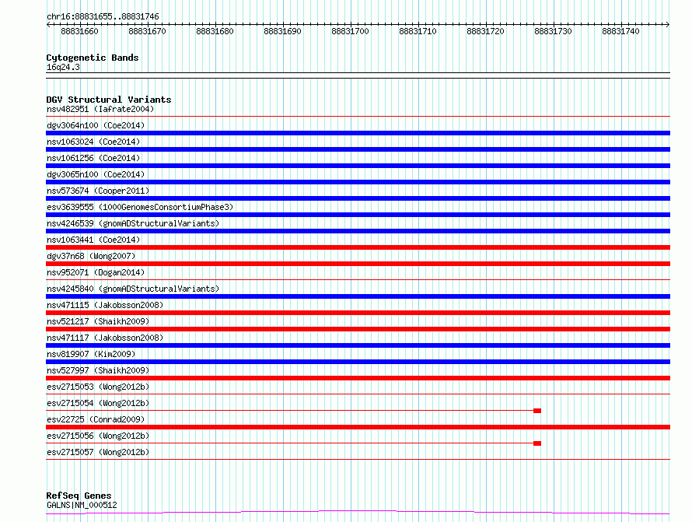Click variant nsv819907 (Kim2009)
The width and height of the screenshot is (692, 522).
click(x=91, y=354)
